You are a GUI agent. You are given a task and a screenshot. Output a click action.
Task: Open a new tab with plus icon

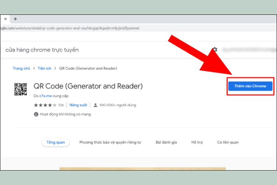[16, 19]
